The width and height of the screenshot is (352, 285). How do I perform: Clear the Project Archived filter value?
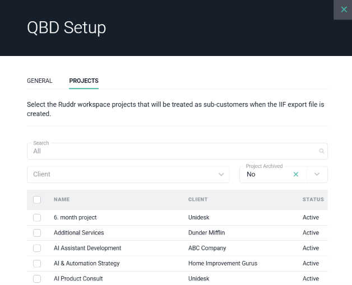click(x=295, y=174)
